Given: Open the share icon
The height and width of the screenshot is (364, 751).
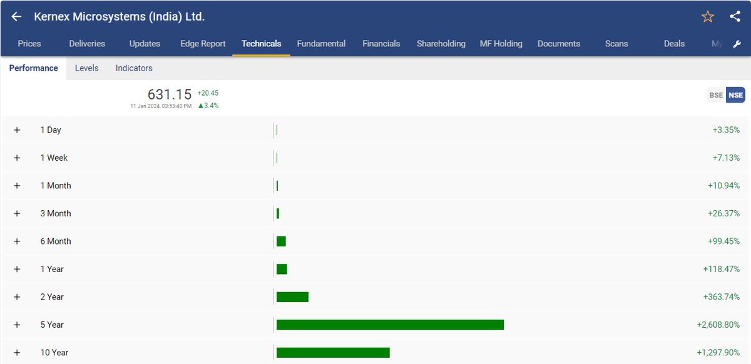Looking at the screenshot, I should coord(735,17).
